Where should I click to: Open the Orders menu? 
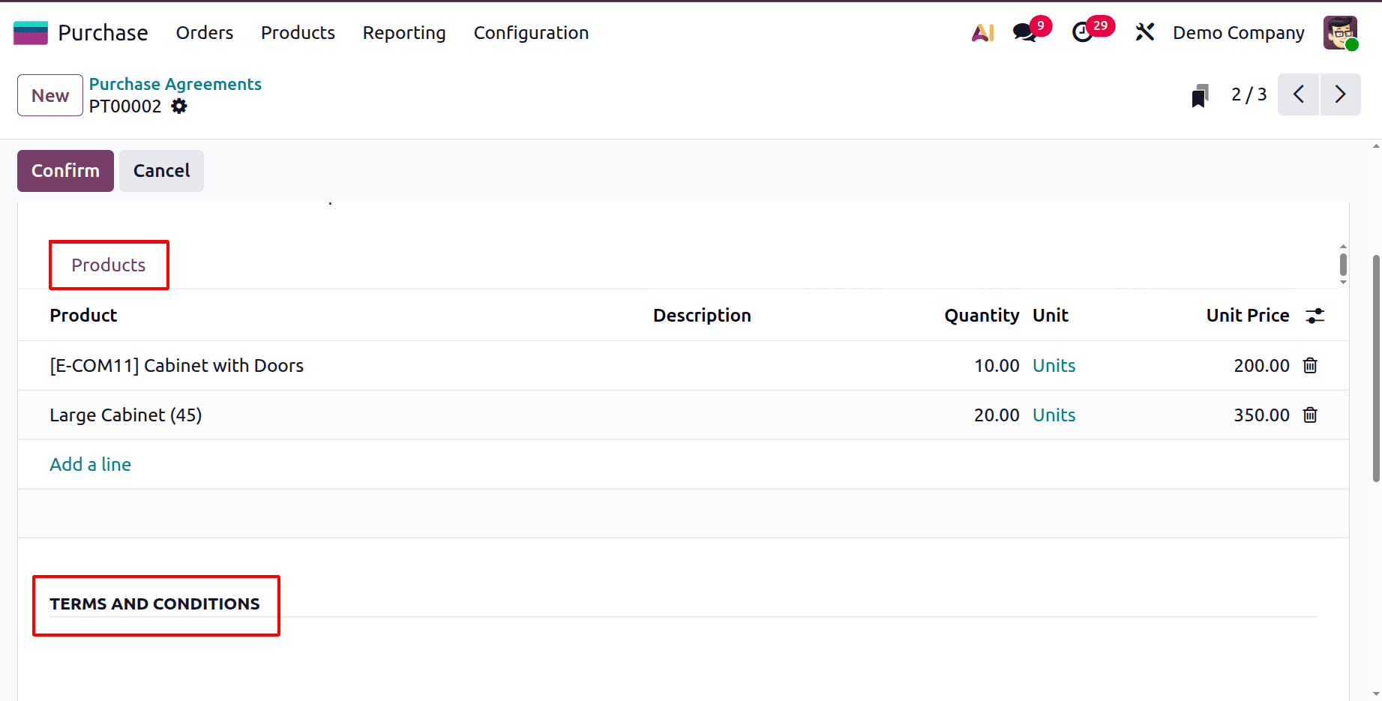(204, 33)
